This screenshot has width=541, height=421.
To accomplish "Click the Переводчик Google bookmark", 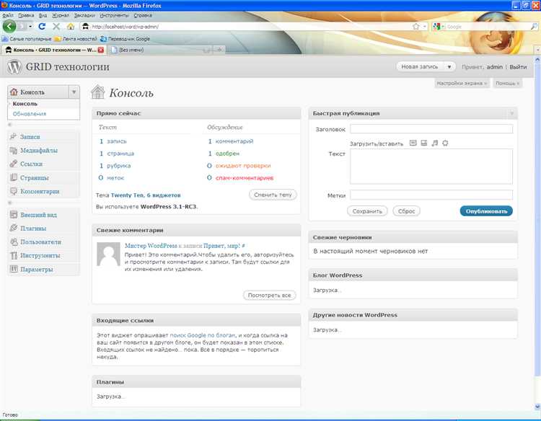I will (126, 39).
